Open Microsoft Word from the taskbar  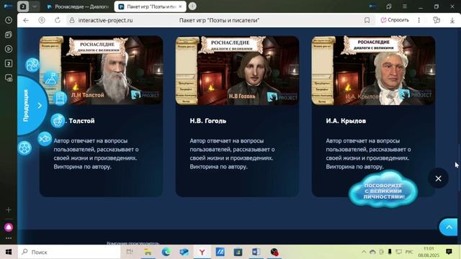coord(256,252)
